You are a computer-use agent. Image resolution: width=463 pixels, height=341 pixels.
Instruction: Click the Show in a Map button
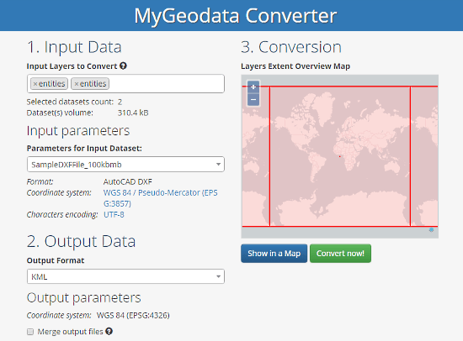[x=274, y=253]
